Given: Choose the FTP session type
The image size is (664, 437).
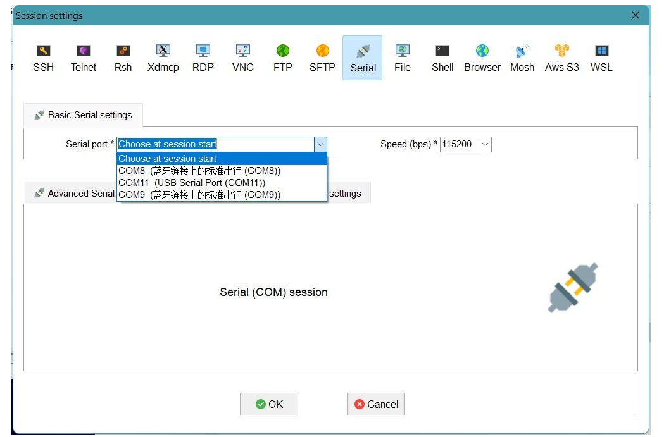Looking at the screenshot, I should click(x=282, y=58).
